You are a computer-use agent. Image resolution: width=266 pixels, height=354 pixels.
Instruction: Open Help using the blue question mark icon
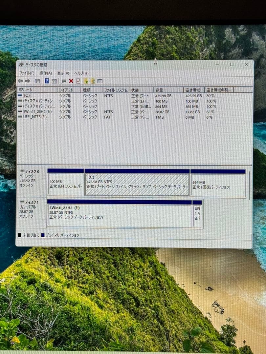click(47, 81)
